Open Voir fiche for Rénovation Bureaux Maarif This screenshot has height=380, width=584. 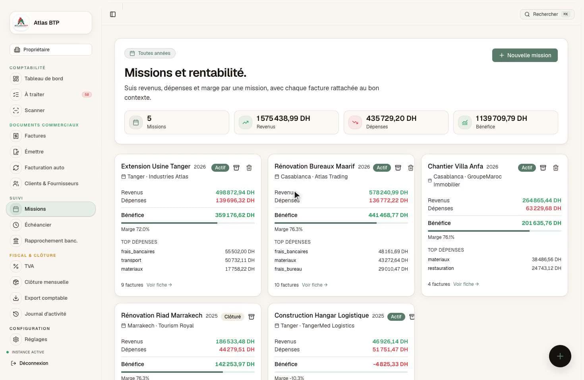tap(315, 285)
